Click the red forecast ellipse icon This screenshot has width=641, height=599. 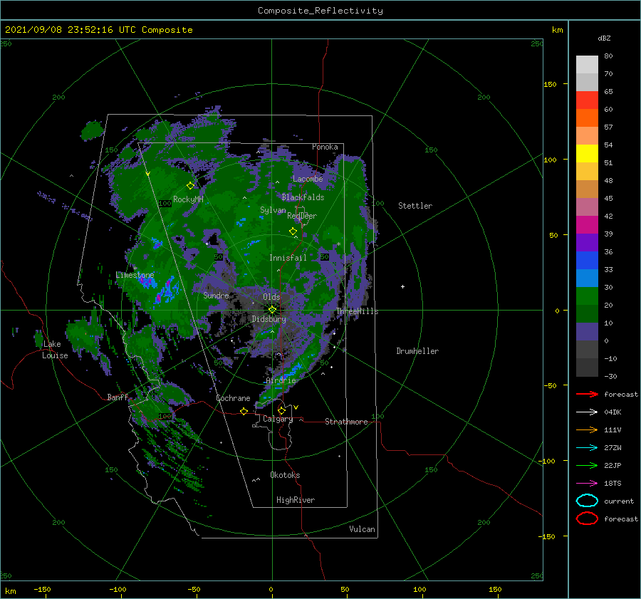(x=587, y=519)
